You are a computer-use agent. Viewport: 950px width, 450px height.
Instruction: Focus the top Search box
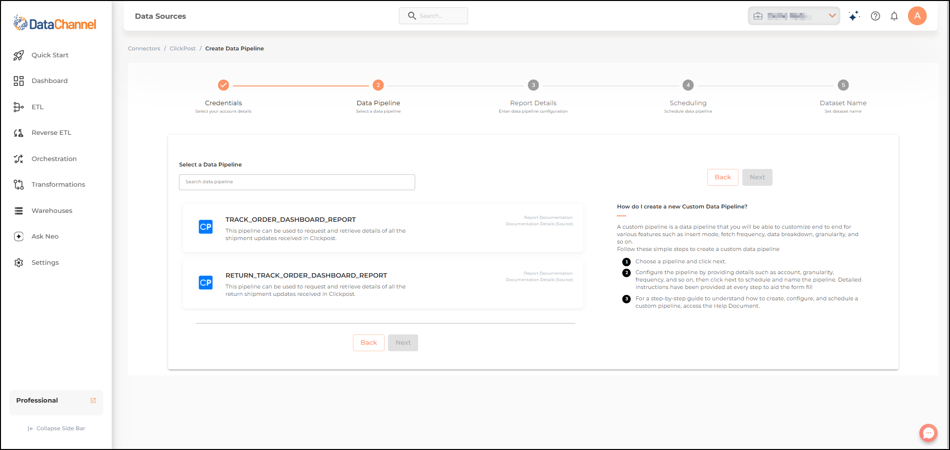click(x=433, y=16)
